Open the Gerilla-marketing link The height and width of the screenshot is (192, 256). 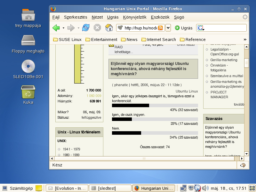point(224,60)
